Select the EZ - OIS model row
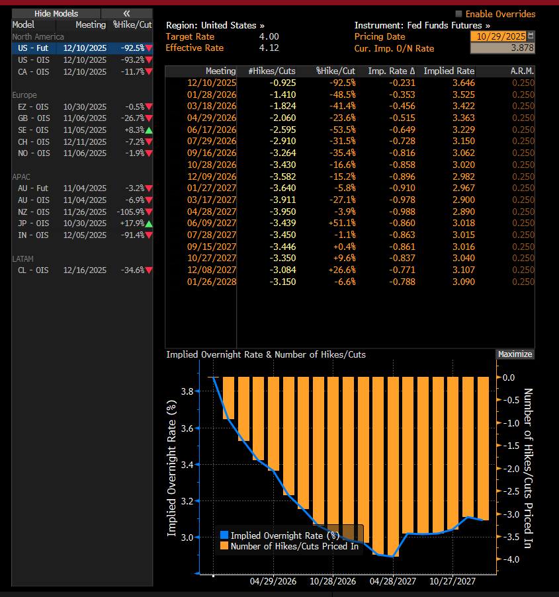This screenshot has width=559, height=597. (82, 107)
